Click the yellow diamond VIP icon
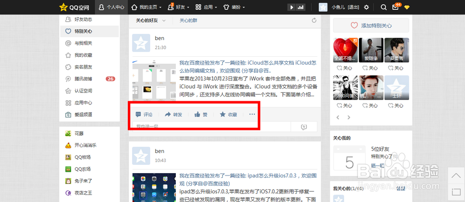 click(x=406, y=7)
